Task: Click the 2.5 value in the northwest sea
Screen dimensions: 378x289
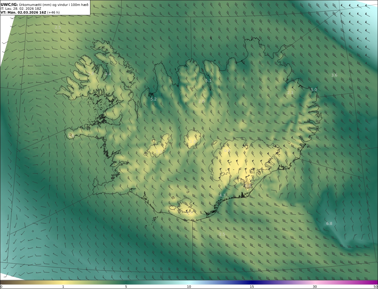Action: pyautogui.click(x=58, y=27)
